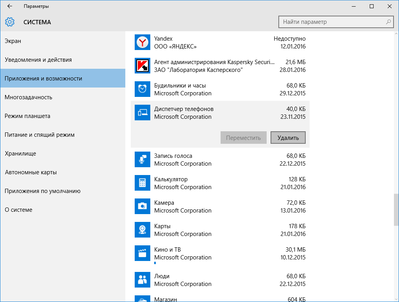
Task: Select Агент администрирования Kaspersky entry text
Action: [214, 62]
